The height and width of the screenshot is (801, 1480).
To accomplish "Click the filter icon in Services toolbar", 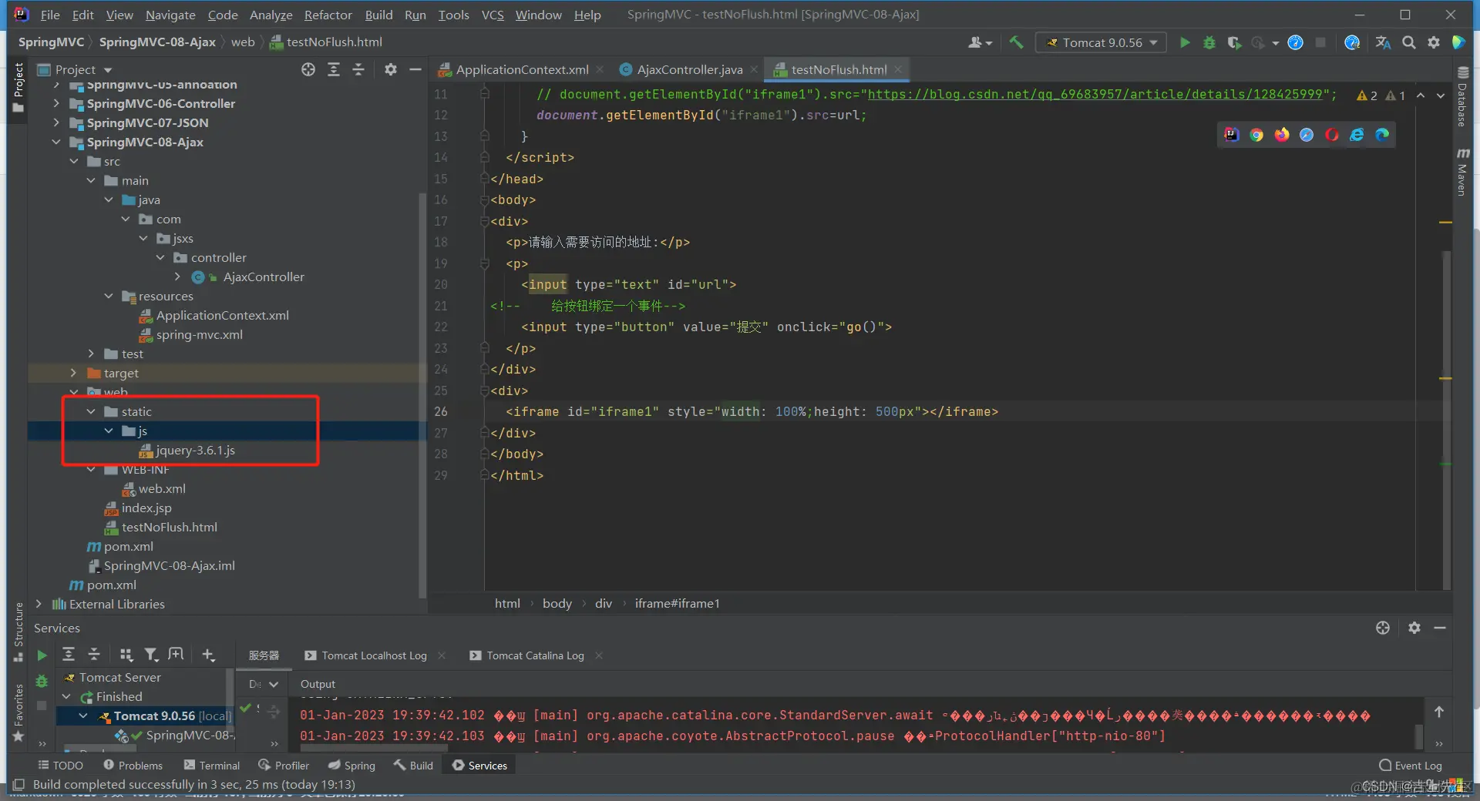I will point(151,655).
